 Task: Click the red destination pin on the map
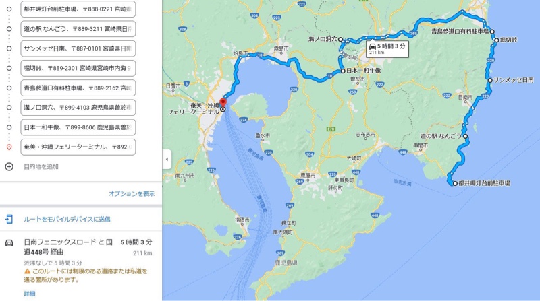click(223, 103)
